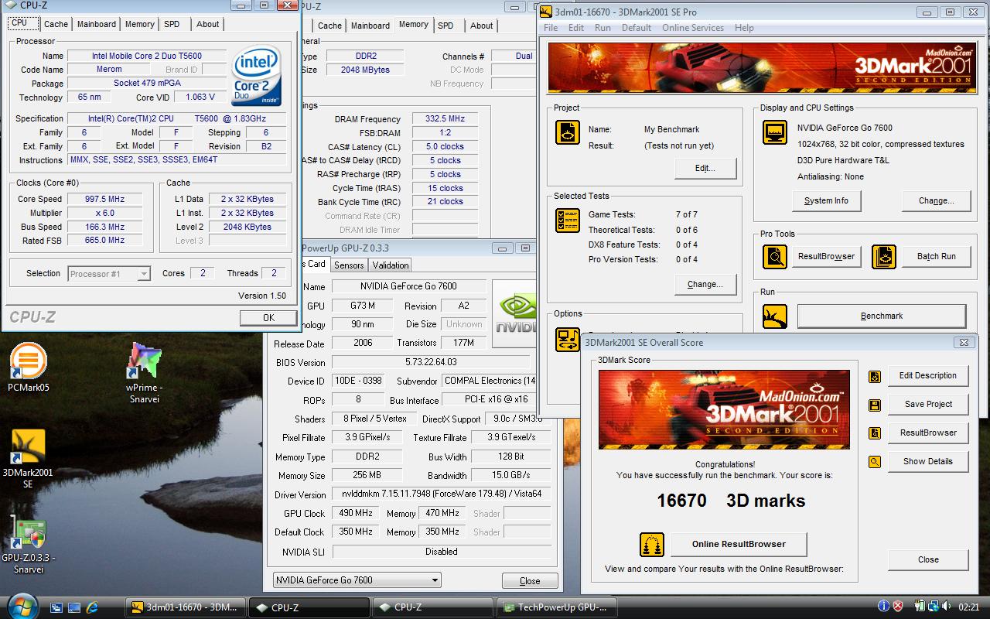This screenshot has height=619, width=990.
Task: Click the Edit... project button
Action: pos(705,168)
